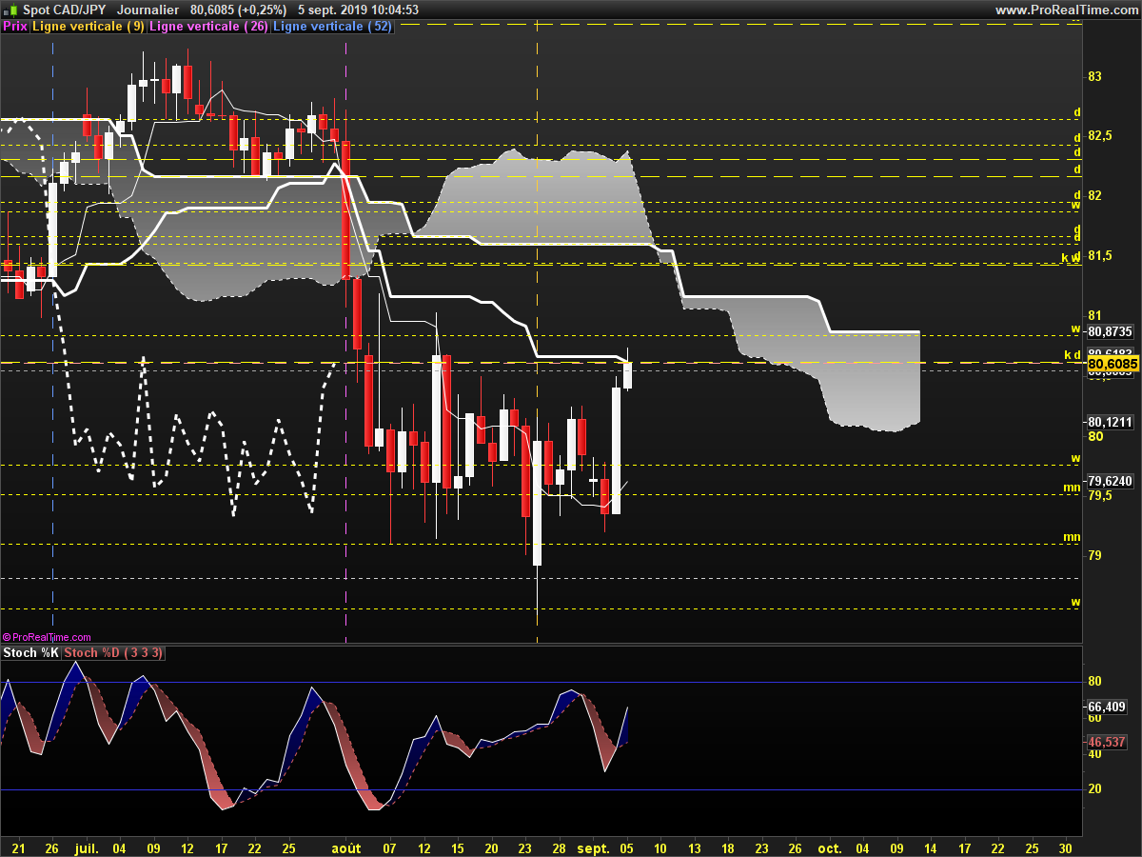Select the Stoch %D (3 3 3) label
Screen dimensions: 1142x857
114,652
